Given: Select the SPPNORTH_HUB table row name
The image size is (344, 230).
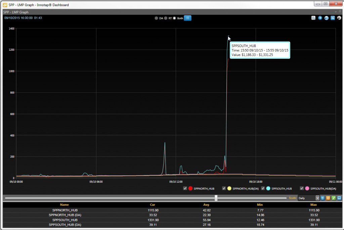Looking at the screenshot, I should [x=65, y=210].
